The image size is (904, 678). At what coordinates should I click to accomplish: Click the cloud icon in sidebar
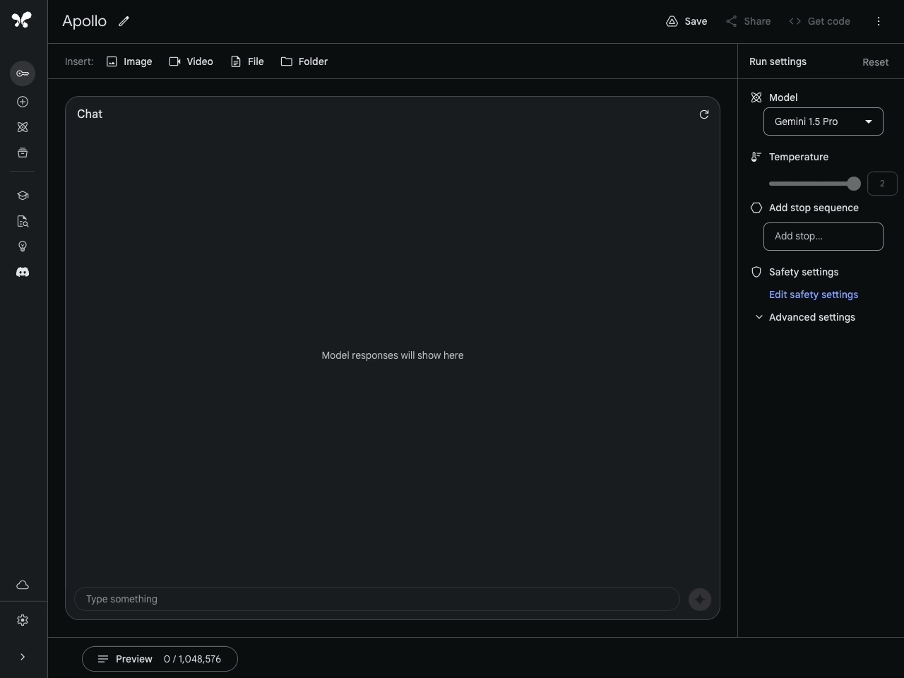coord(23,585)
